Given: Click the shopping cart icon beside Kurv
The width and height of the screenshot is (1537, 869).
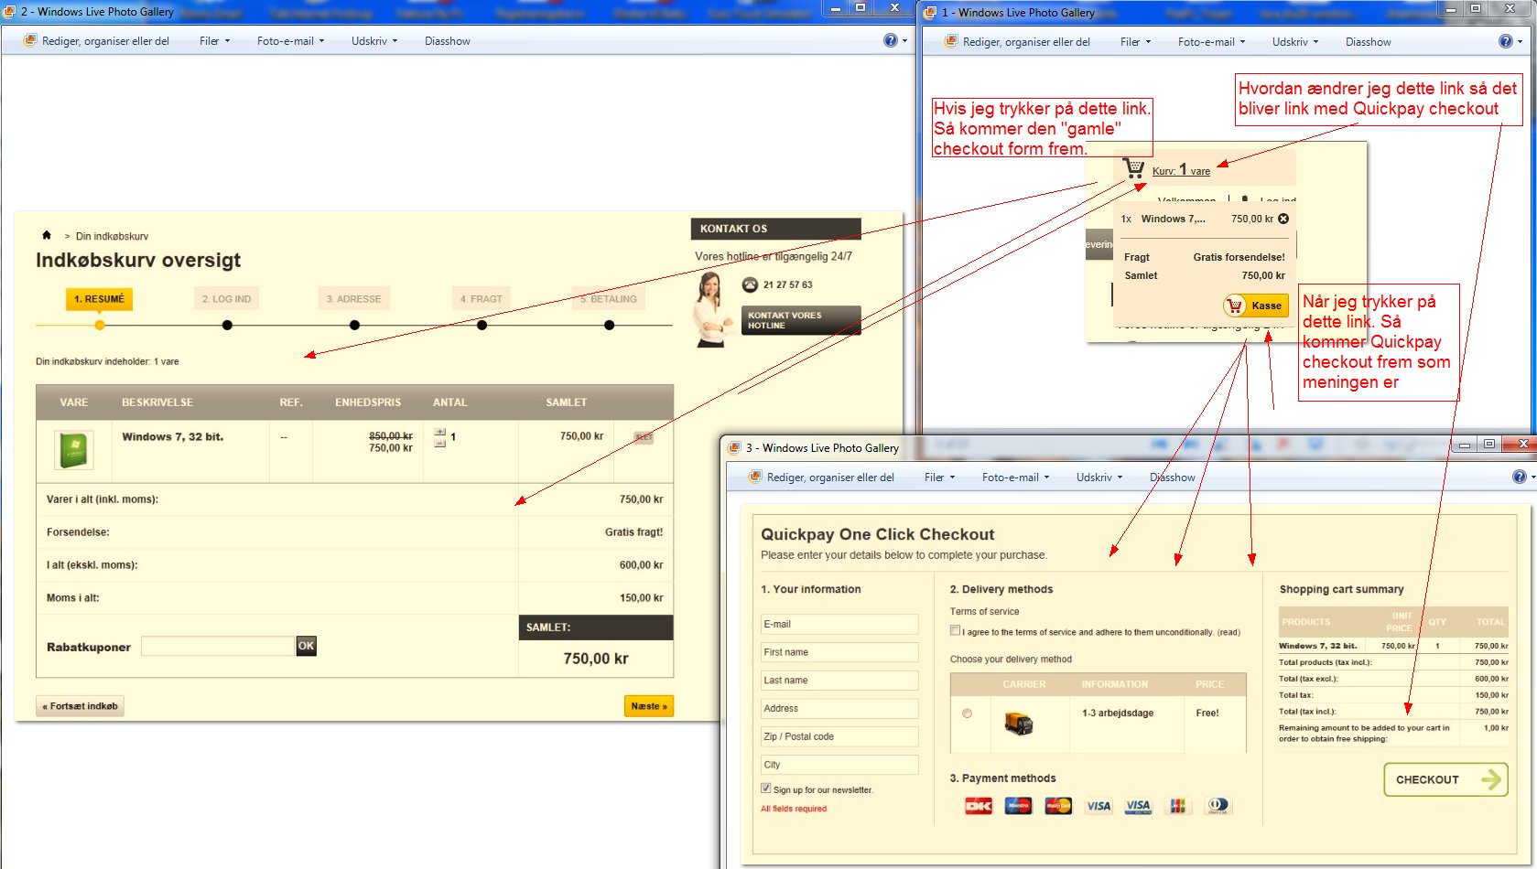Looking at the screenshot, I should (x=1134, y=168).
